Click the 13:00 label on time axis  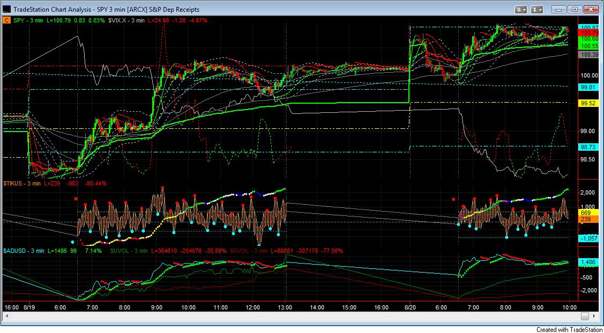pyautogui.click(x=286, y=307)
